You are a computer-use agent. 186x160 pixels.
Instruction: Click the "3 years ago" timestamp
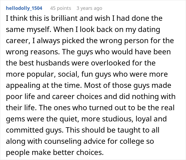[89, 8]
